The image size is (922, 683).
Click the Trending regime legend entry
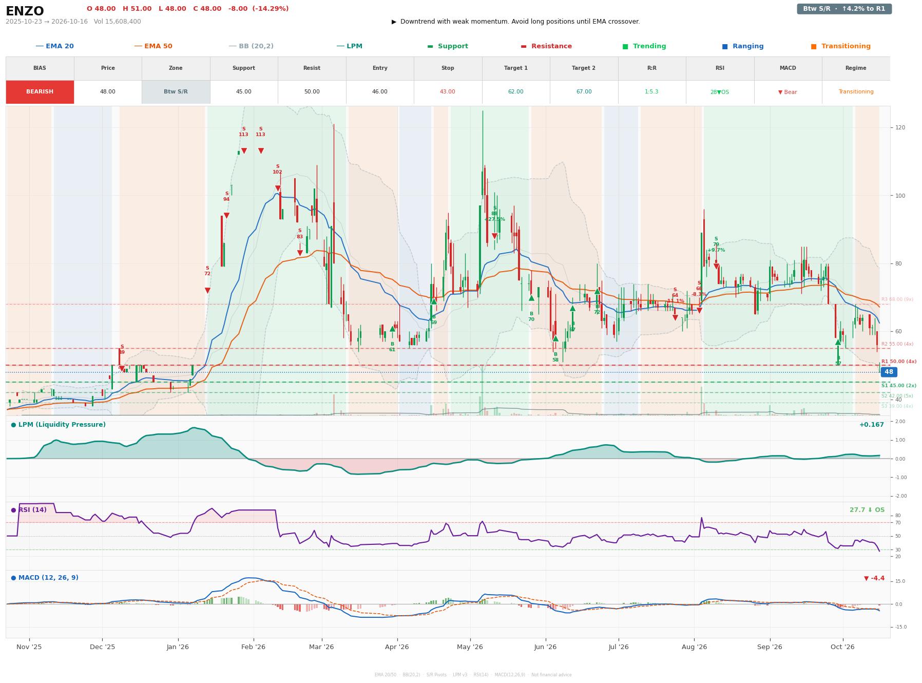pos(644,46)
